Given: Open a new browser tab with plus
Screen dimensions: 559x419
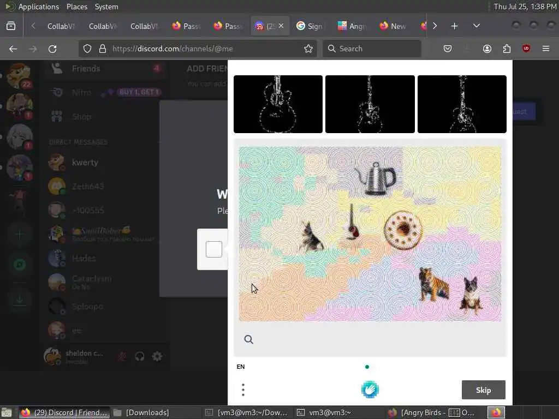Looking at the screenshot, I should (x=454, y=26).
